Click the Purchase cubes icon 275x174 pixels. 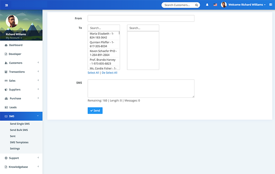(6, 98)
